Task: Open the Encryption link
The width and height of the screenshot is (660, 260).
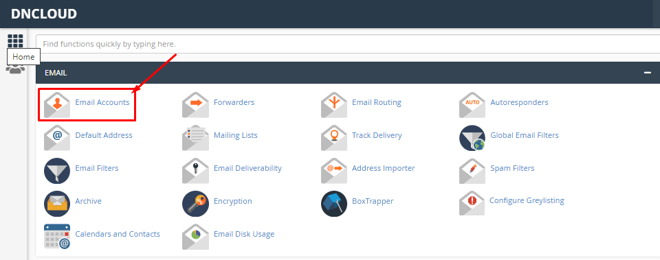Action: tap(233, 201)
